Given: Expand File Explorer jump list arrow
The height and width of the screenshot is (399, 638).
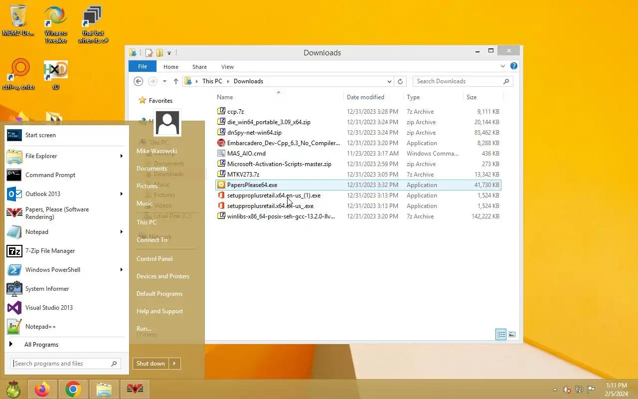Looking at the screenshot, I should point(121,156).
